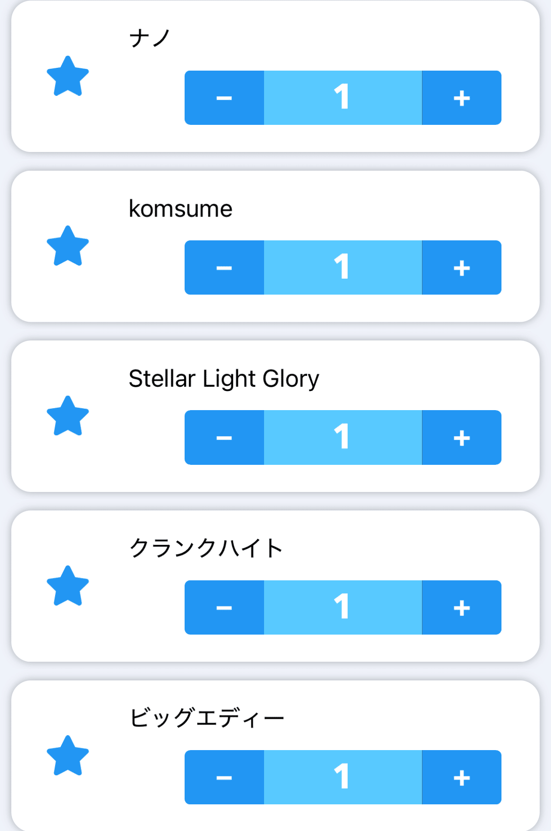
Task: Open the Stellar Light Glory item title
Action: 224,378
